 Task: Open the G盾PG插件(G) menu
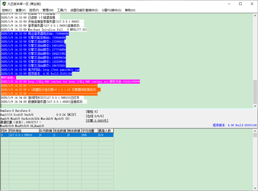[112, 10]
